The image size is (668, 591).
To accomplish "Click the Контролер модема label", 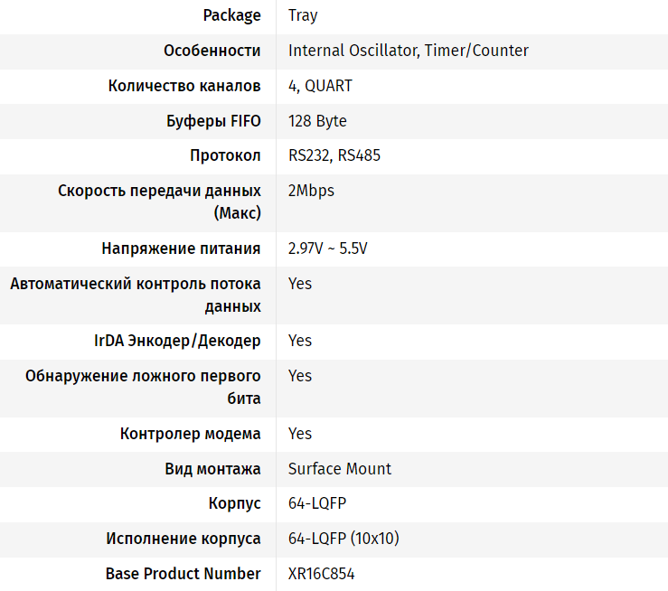I will (x=190, y=434).
